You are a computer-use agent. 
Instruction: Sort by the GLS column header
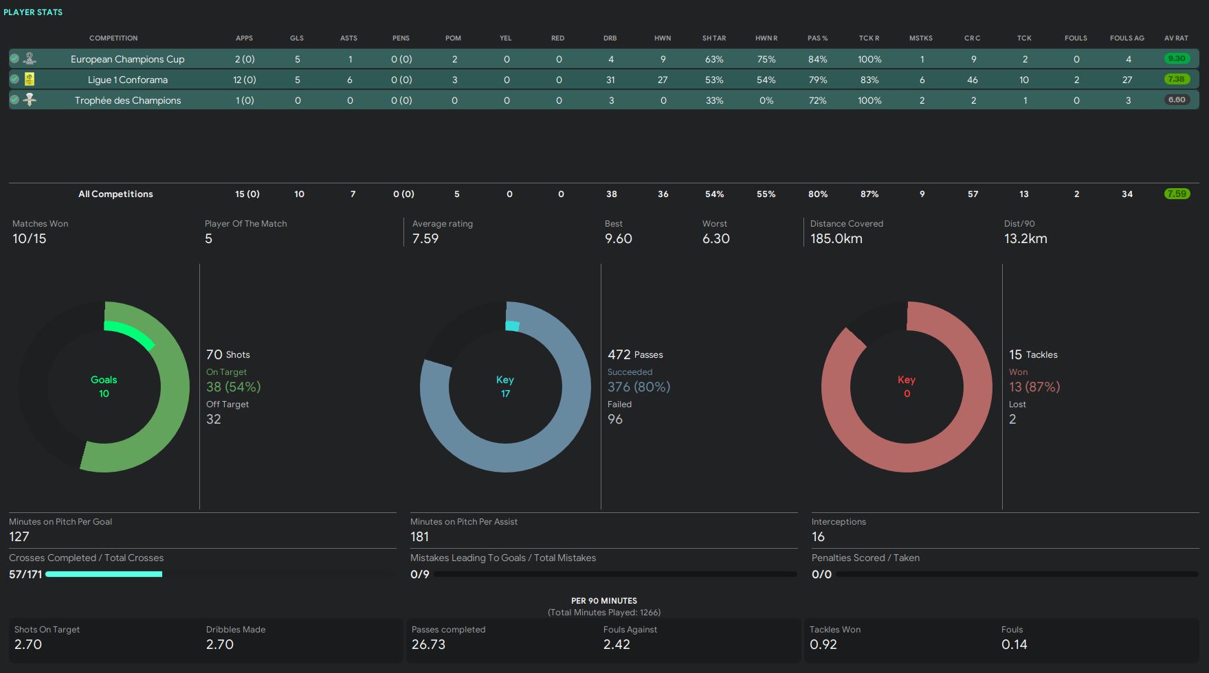pyautogui.click(x=297, y=38)
